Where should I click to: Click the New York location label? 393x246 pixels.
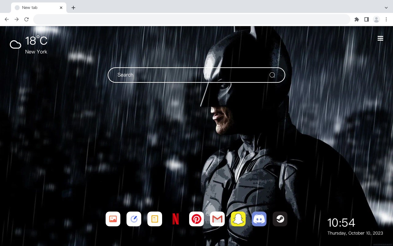point(36,52)
